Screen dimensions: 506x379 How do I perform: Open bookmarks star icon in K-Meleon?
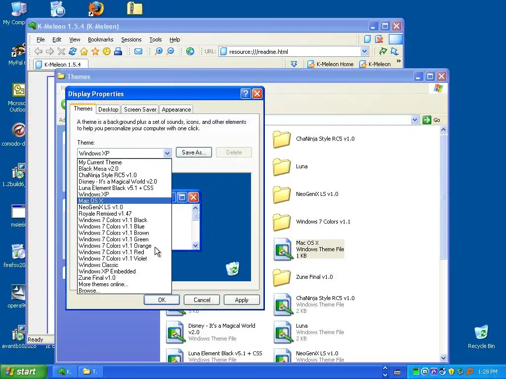tap(95, 51)
